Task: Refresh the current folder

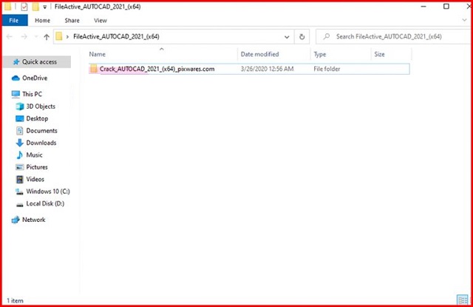Action: pos(302,37)
